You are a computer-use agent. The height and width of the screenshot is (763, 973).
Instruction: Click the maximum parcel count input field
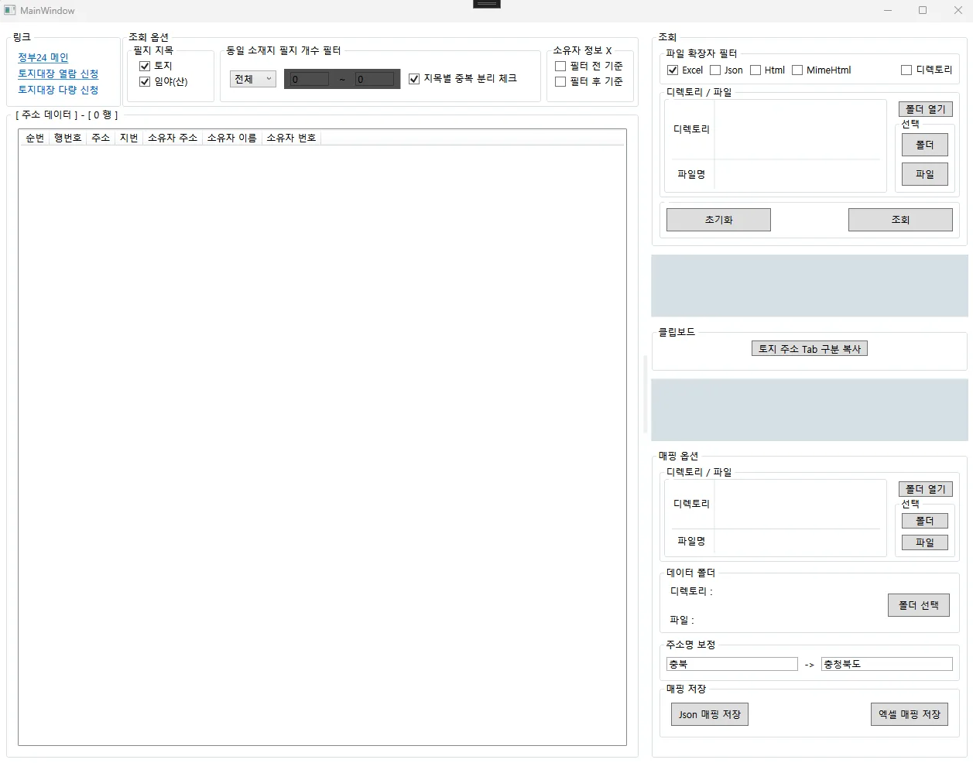(x=375, y=79)
